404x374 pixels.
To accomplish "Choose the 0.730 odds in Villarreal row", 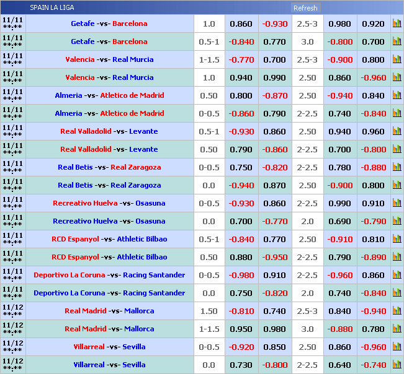I will [x=241, y=365].
